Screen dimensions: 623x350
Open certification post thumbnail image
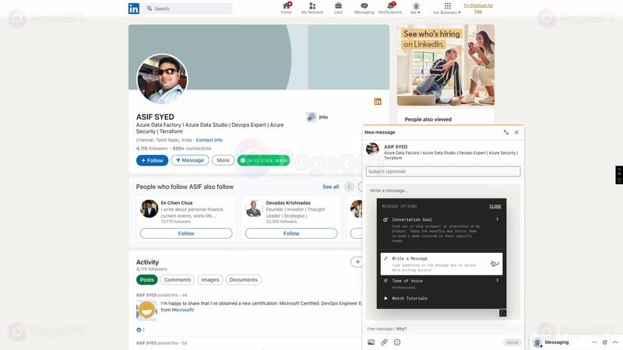[x=146, y=310]
